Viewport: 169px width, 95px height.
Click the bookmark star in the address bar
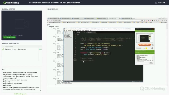coord(144,21)
